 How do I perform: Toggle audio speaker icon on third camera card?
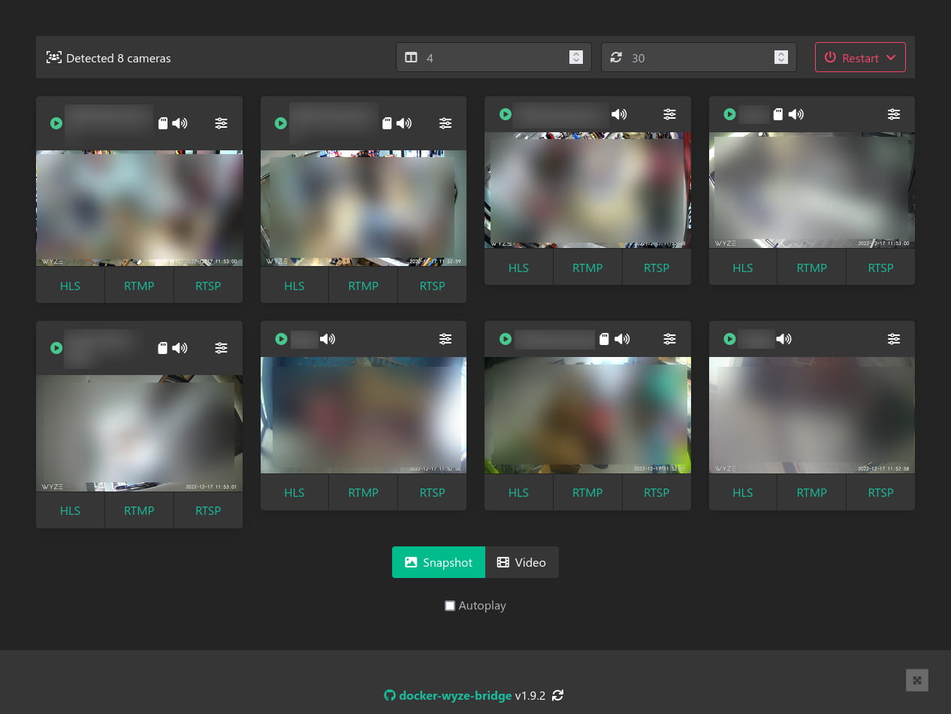[x=619, y=114]
